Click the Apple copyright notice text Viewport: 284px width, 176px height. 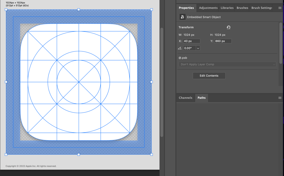[31, 166]
